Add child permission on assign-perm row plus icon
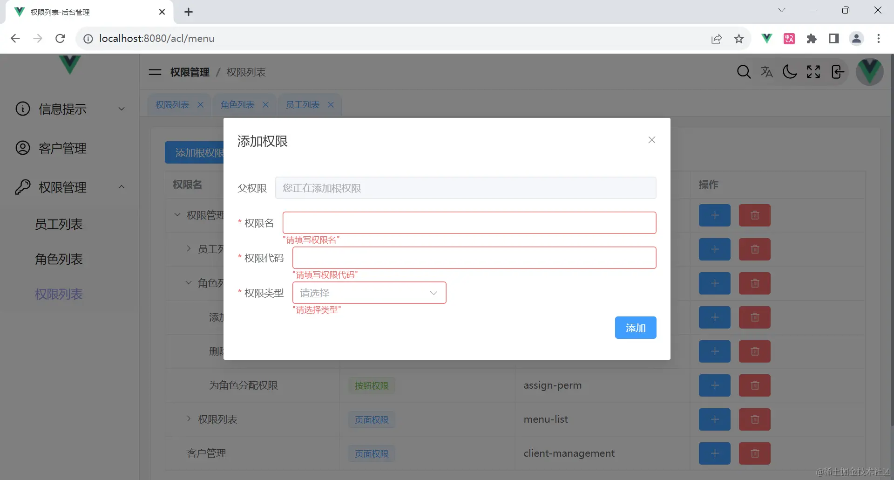The width and height of the screenshot is (894, 480). click(714, 385)
